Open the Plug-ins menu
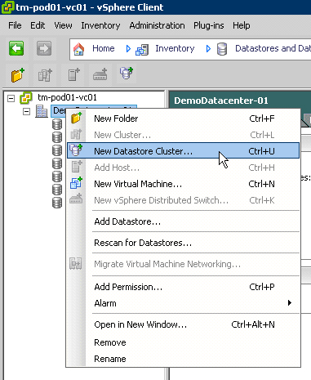 pos(209,25)
